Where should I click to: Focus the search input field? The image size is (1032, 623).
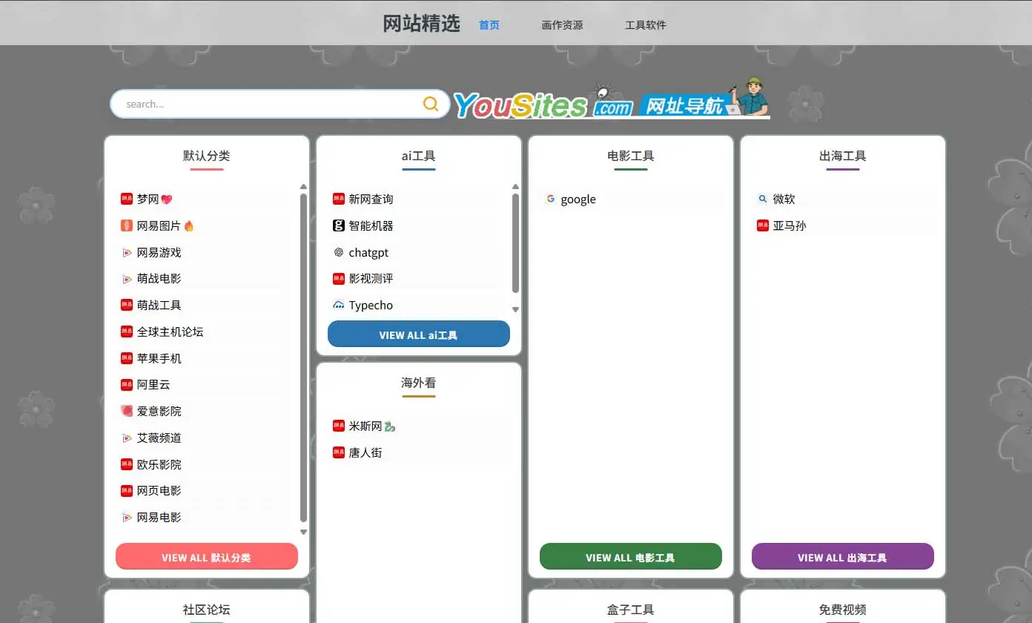(267, 104)
